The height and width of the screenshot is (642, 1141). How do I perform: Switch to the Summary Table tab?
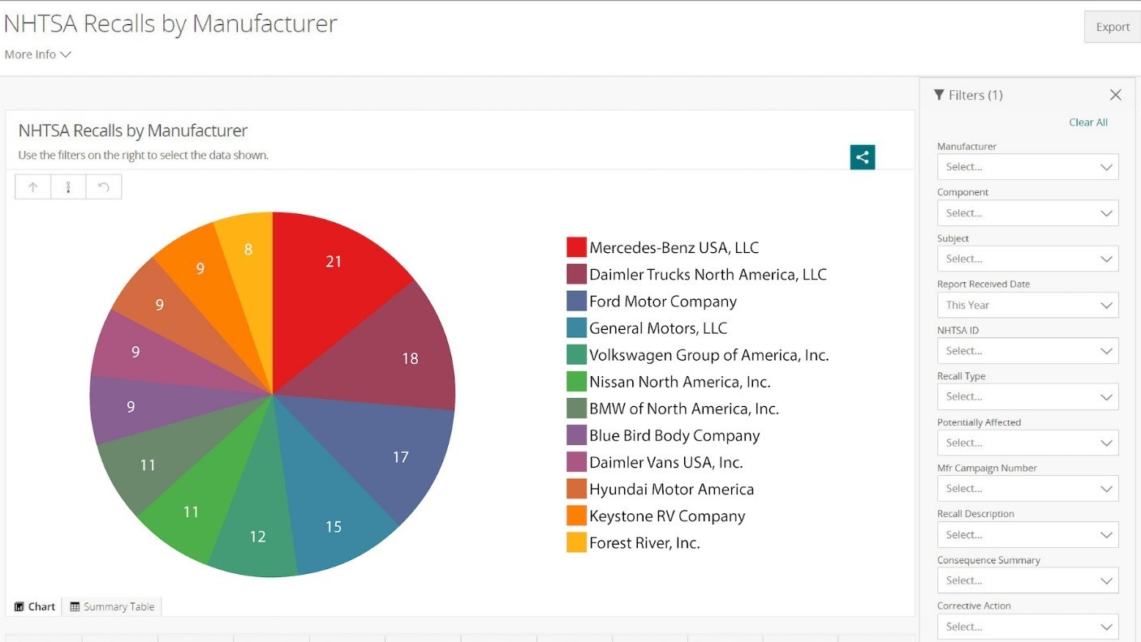pyautogui.click(x=112, y=606)
